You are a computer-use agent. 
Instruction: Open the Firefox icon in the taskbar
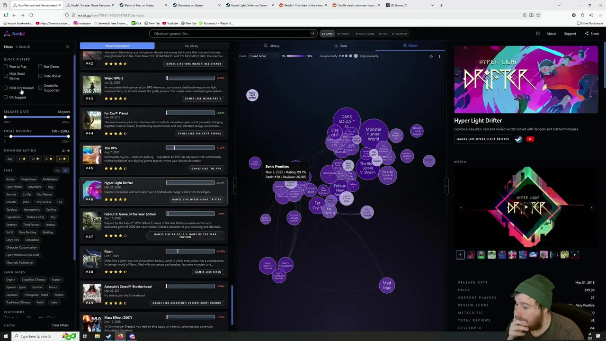pyautogui.click(x=120, y=336)
